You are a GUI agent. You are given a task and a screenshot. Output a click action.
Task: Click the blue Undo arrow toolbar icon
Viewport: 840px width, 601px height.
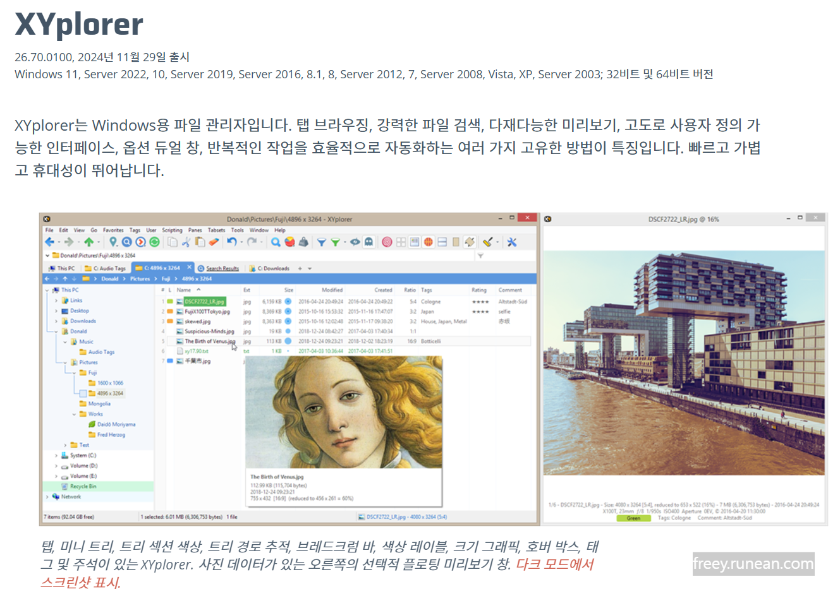(232, 242)
